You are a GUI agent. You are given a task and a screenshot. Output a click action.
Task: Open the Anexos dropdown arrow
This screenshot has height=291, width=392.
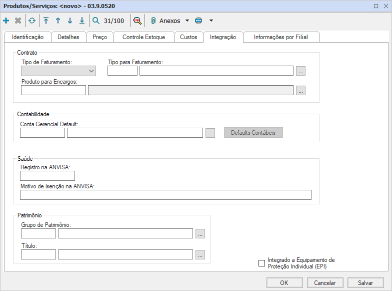(187, 21)
